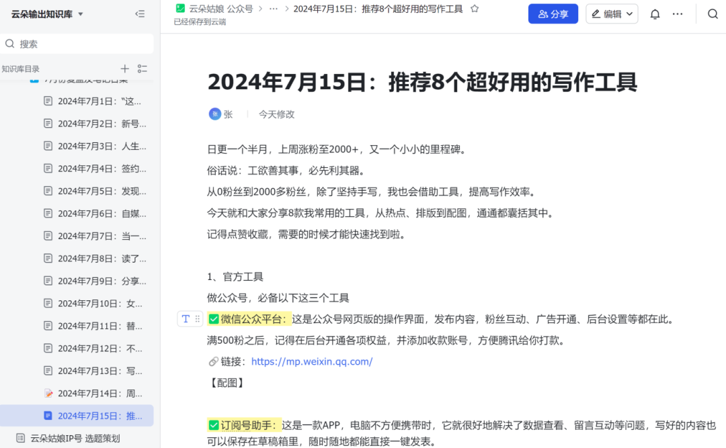Screen dimensions: 726x448
Task: Click the T block type icon
Action: click(x=186, y=319)
